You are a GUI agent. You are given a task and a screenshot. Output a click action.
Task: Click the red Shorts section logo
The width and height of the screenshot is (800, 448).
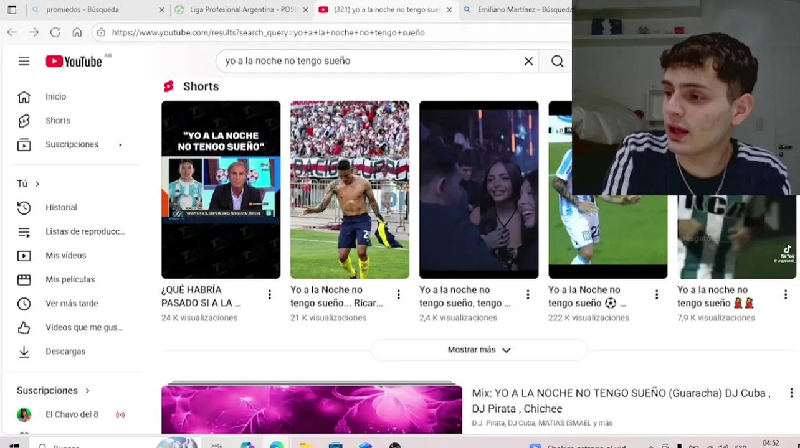click(x=168, y=86)
